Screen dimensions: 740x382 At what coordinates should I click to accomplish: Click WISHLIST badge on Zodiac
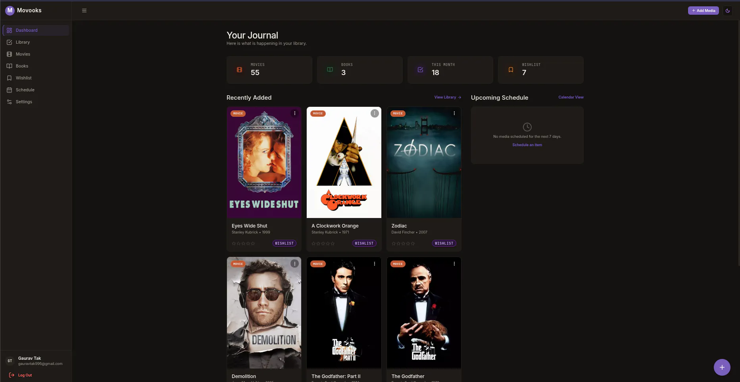(x=444, y=243)
